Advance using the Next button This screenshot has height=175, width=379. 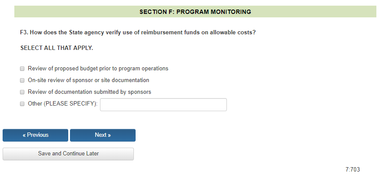pos(103,135)
